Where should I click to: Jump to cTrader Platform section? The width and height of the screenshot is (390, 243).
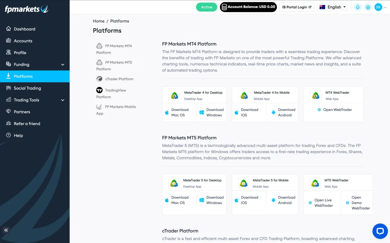click(x=115, y=79)
